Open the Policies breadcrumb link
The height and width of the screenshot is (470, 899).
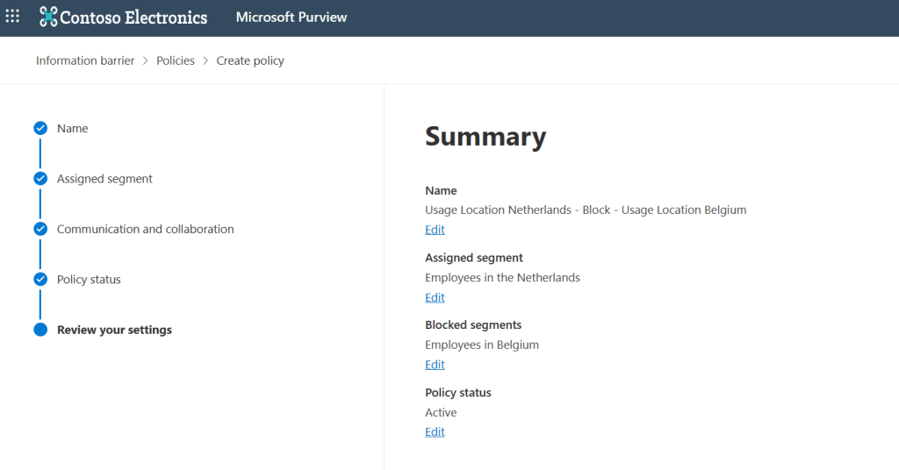[x=176, y=61]
